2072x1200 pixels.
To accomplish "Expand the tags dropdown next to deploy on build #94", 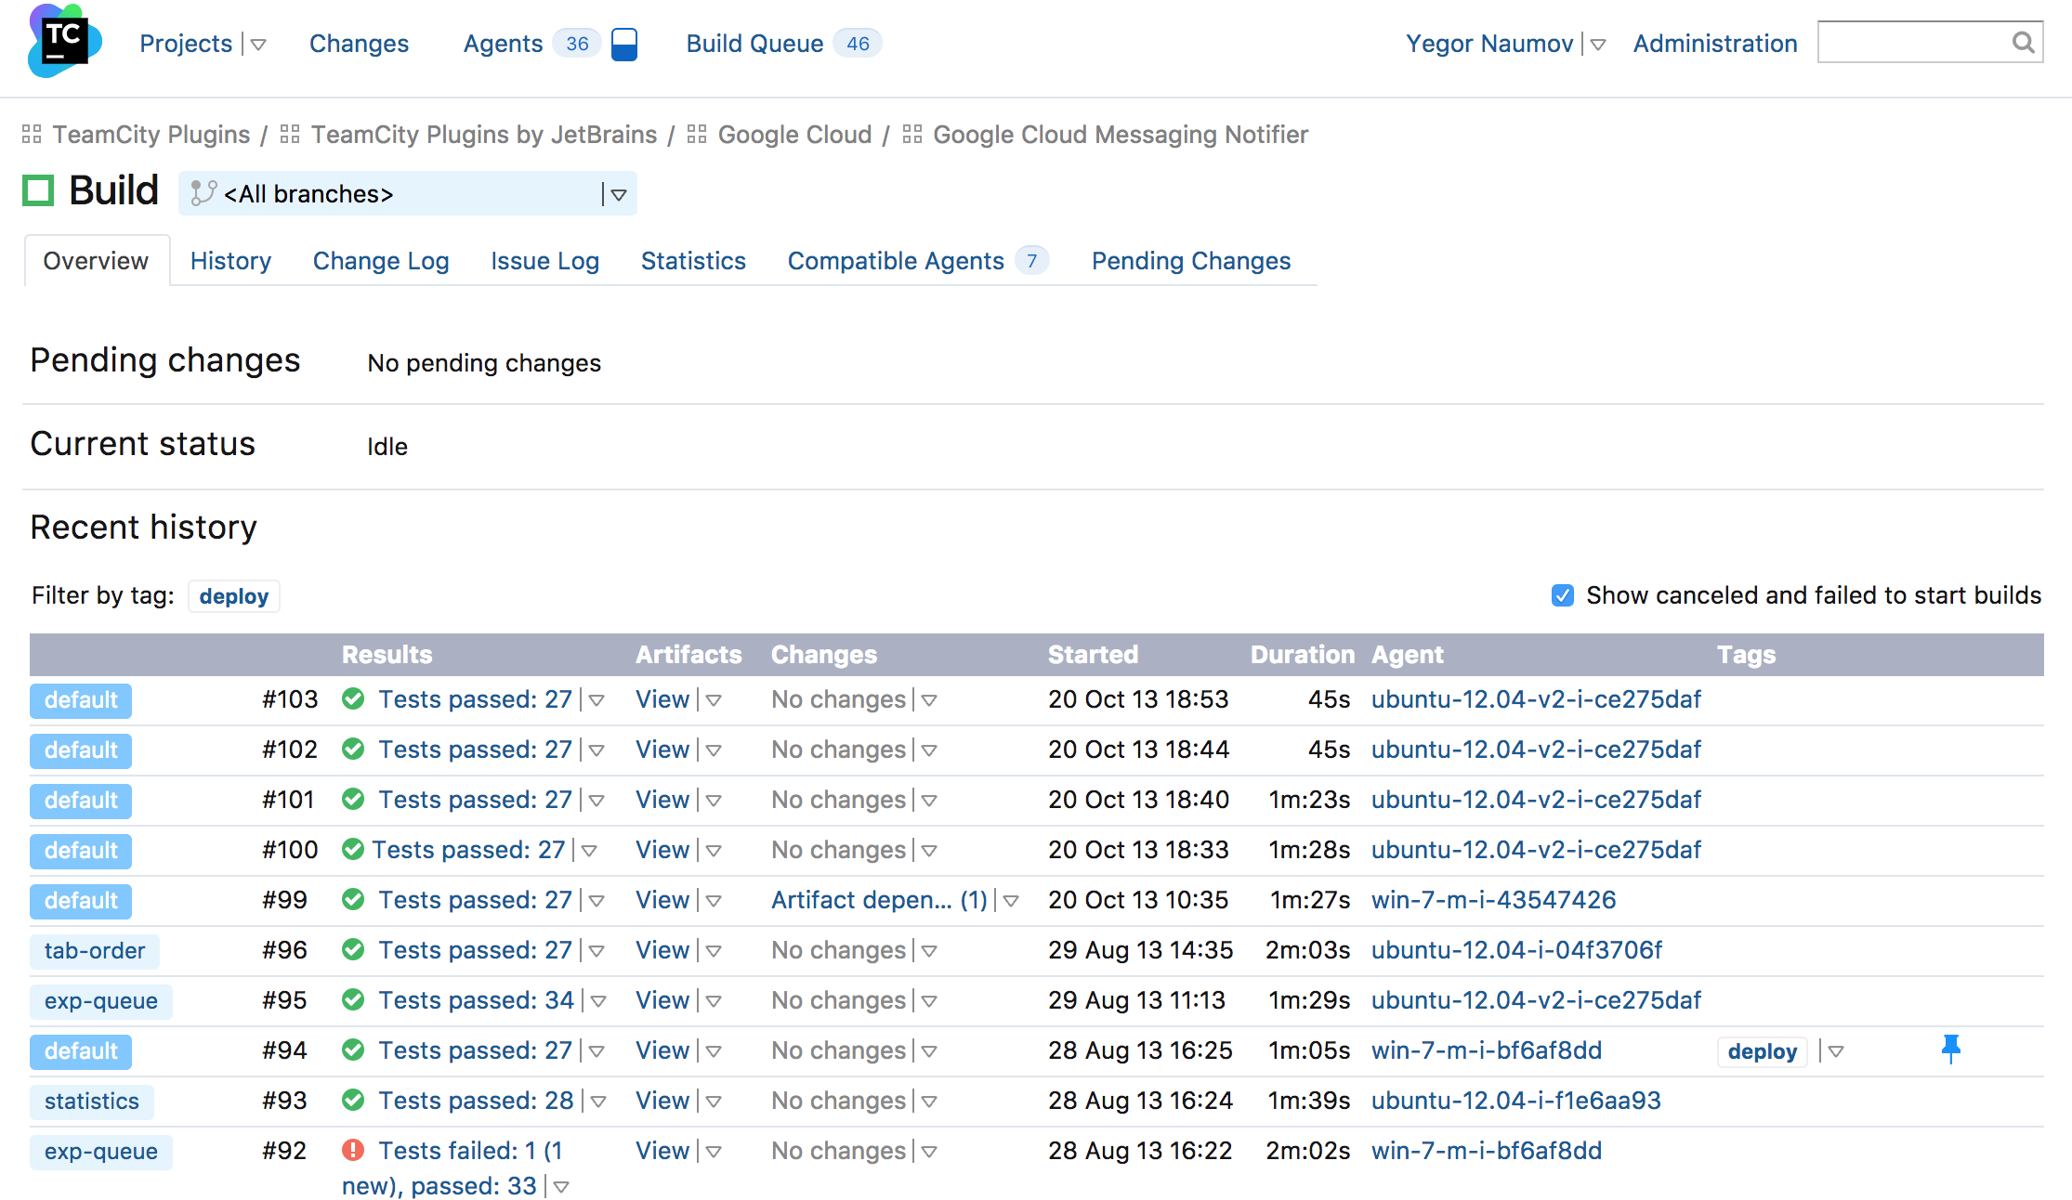I will pos(1835,1051).
